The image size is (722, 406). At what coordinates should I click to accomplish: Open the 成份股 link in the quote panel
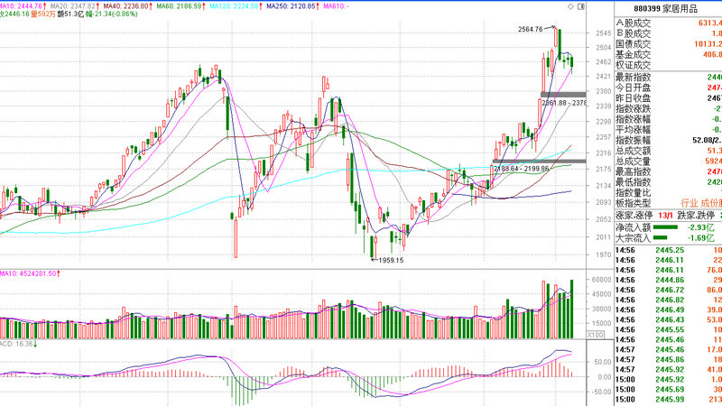click(x=708, y=203)
